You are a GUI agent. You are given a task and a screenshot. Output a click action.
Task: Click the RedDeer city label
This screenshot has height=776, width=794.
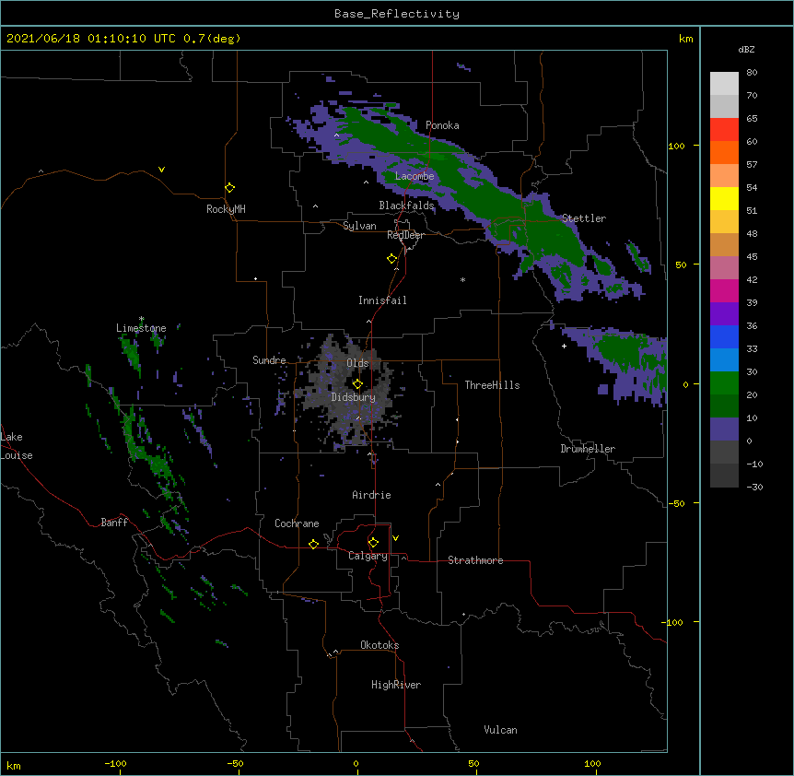click(x=405, y=235)
